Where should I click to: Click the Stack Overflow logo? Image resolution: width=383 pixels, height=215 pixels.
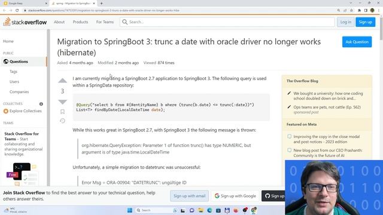pos(25,22)
